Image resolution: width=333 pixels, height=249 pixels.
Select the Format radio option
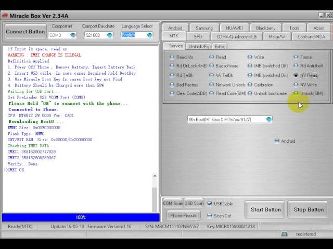click(303, 57)
